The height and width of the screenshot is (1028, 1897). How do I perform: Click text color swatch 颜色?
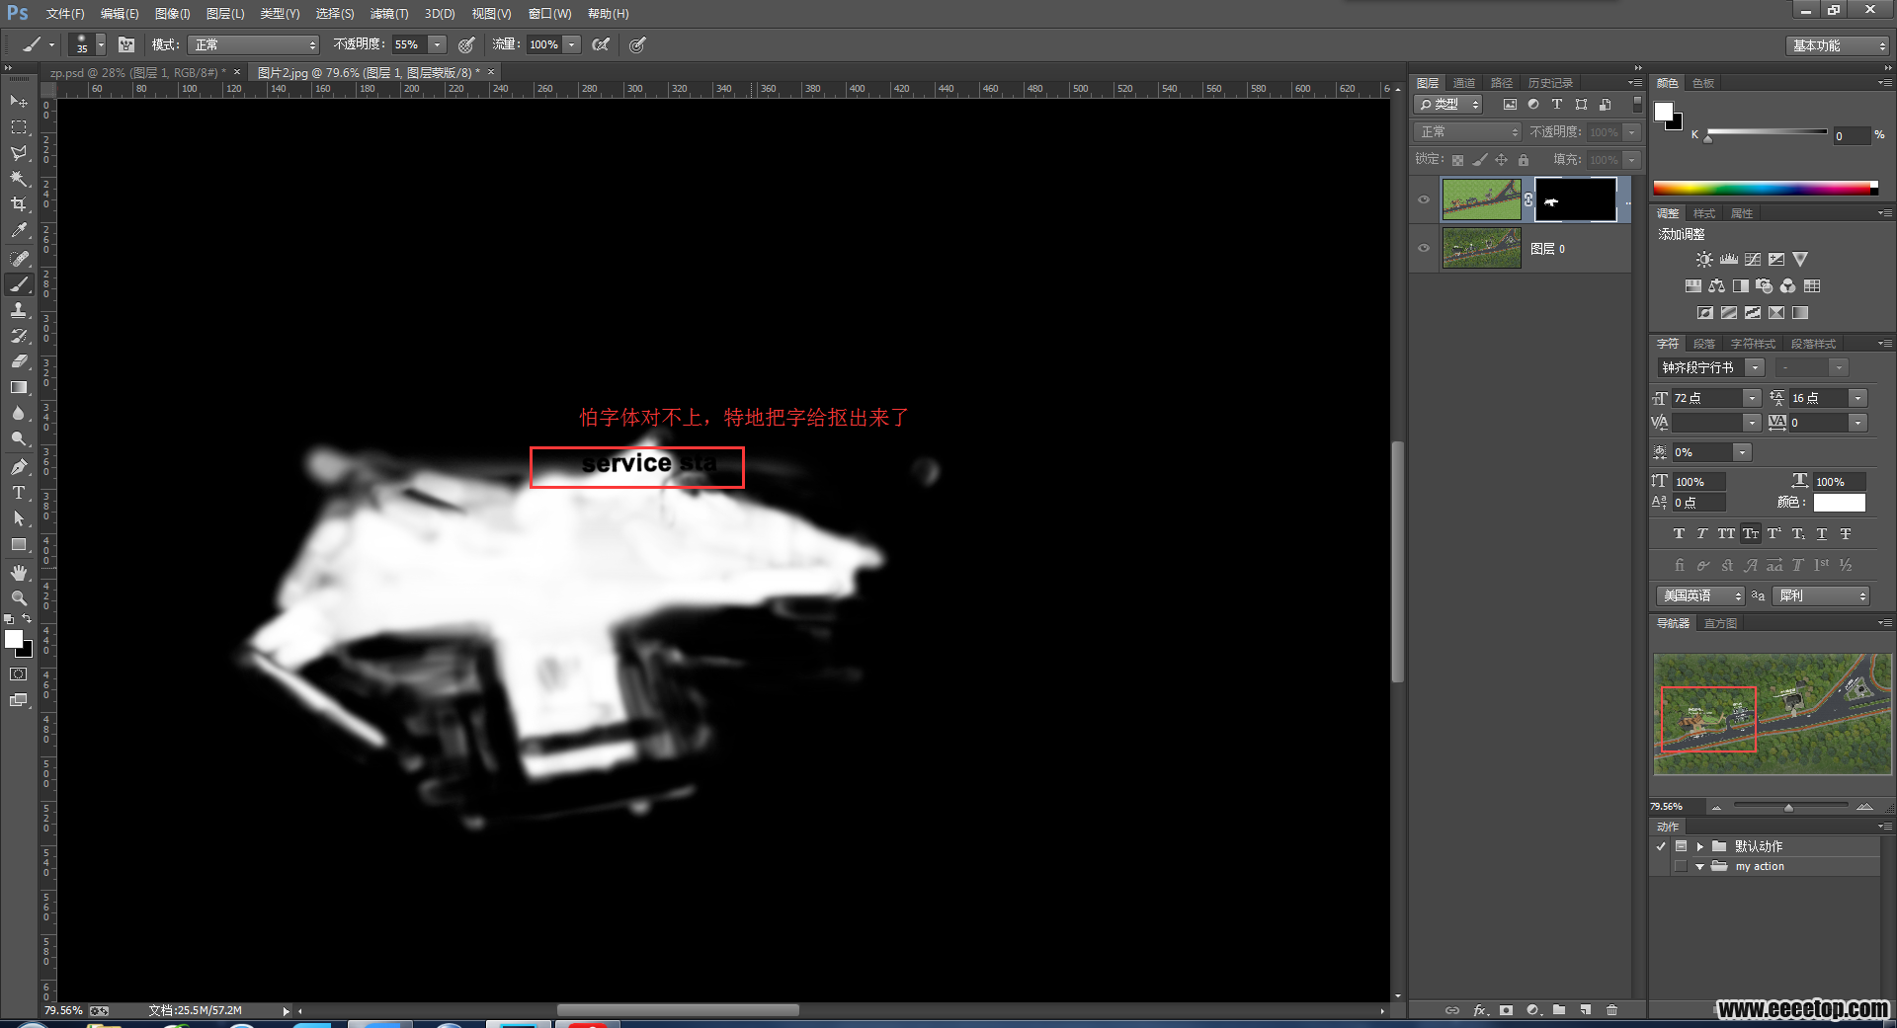1840,503
